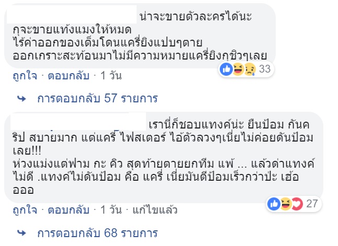Expand การตอบกลับ 68 รายการ replies
This screenshot has height=246, width=338.
coord(97,232)
